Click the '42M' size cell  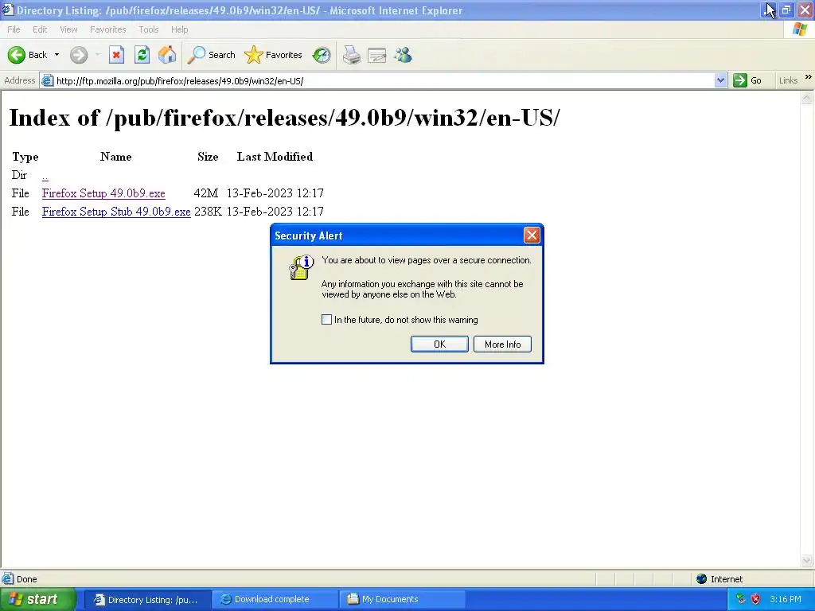pyautogui.click(x=206, y=193)
